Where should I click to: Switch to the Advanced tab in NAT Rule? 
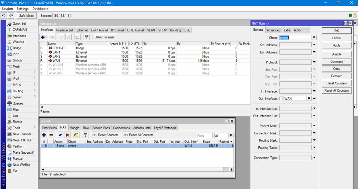(x=273, y=30)
